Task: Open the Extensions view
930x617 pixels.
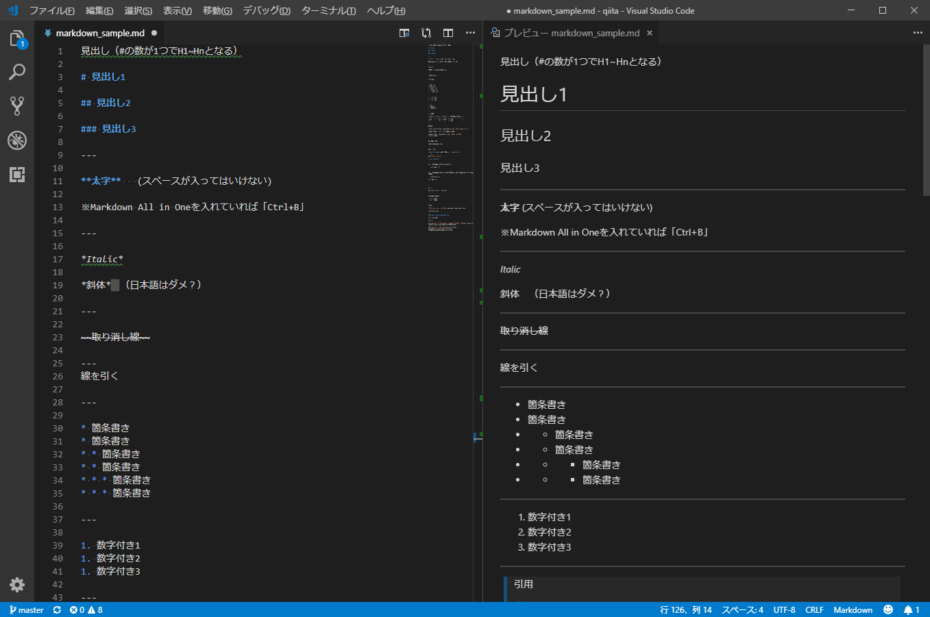Action: pos(17,175)
